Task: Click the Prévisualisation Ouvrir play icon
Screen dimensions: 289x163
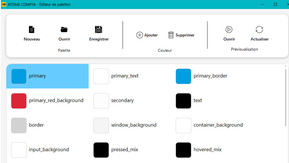Action: pyautogui.click(x=229, y=30)
